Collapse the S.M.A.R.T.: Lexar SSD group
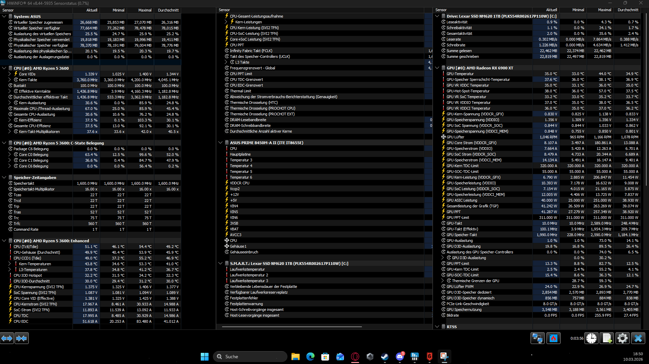 (220, 263)
